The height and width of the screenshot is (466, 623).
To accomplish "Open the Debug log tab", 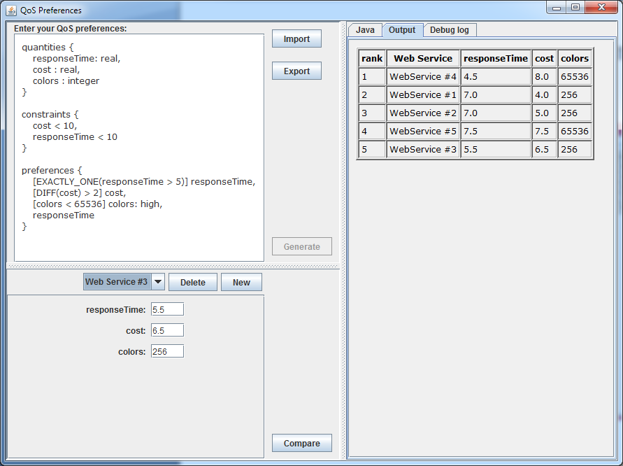I will point(449,30).
